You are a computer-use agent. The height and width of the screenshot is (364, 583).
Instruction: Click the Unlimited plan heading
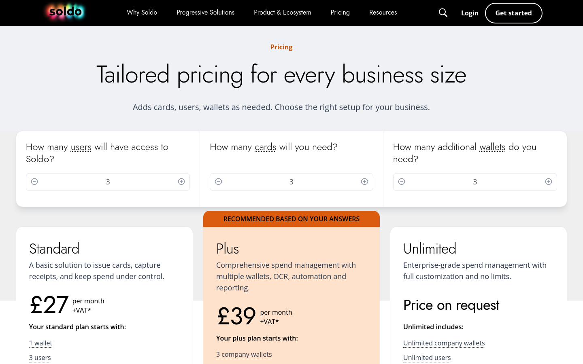[x=430, y=249]
